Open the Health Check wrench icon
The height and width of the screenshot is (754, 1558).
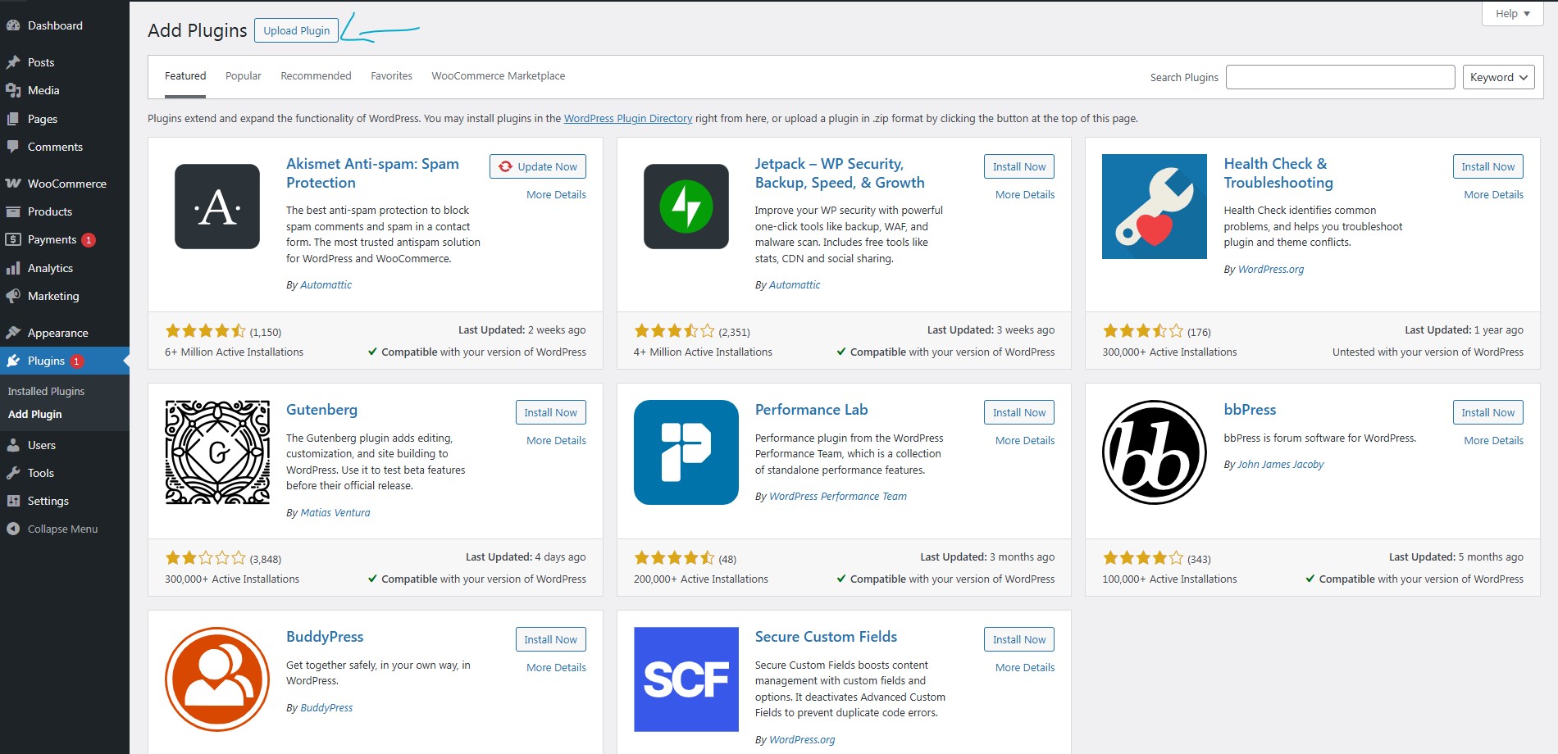pos(1154,207)
